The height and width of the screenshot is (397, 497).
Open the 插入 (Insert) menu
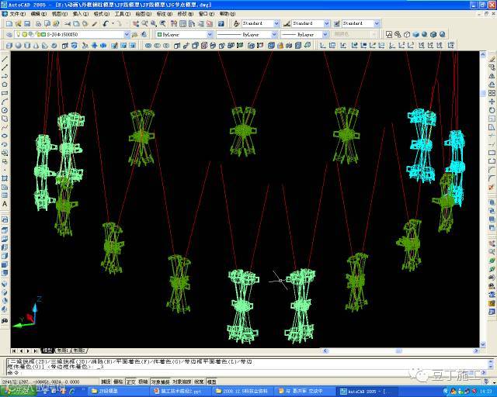click(x=81, y=14)
